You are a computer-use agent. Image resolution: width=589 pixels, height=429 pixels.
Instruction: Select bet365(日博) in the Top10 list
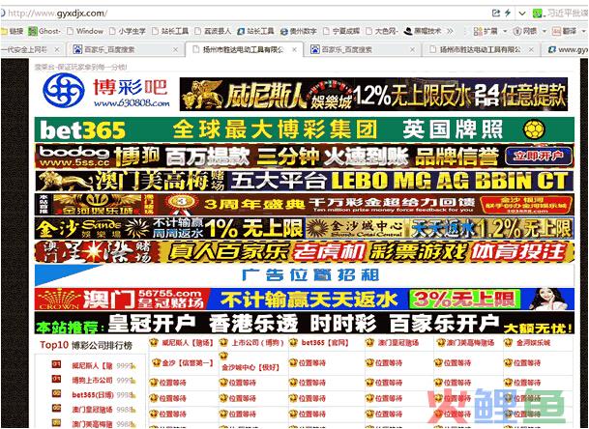click(x=93, y=395)
